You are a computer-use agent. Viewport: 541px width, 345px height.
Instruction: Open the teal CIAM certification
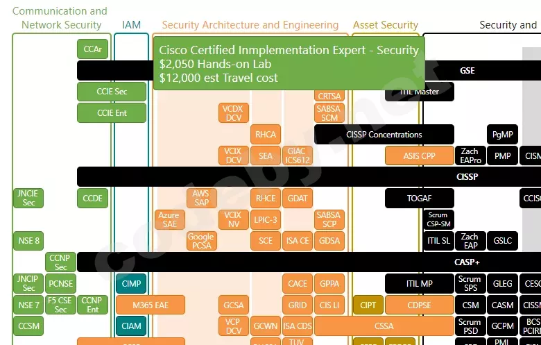[x=131, y=326]
